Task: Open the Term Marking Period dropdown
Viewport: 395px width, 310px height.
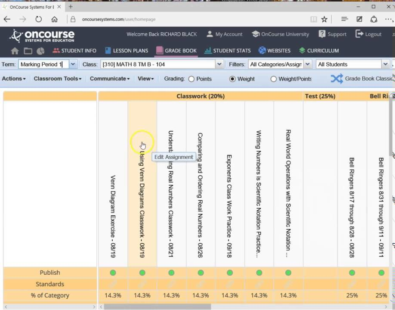Action: tap(72, 64)
